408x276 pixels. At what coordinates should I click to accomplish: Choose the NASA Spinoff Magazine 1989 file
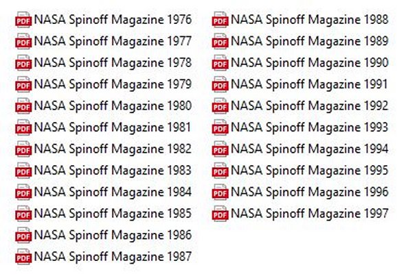[x=310, y=42]
